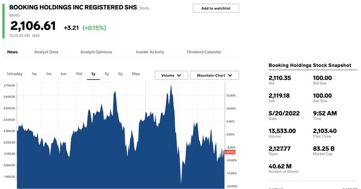Click the Booking Holdings Stock Snapshot heading
The image size is (361, 189).
[310, 65]
